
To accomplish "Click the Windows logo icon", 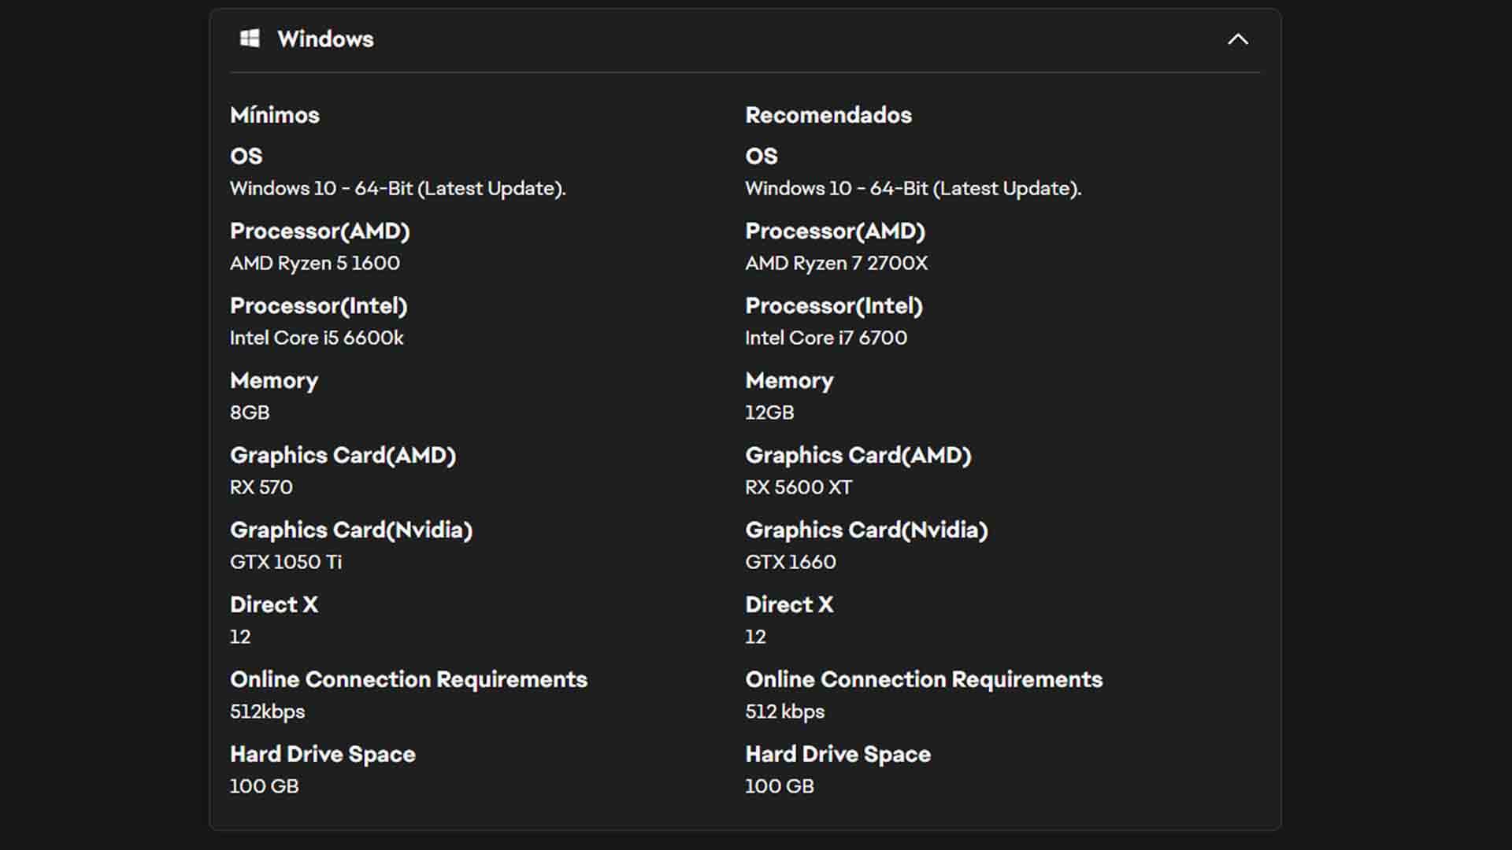I will point(250,39).
